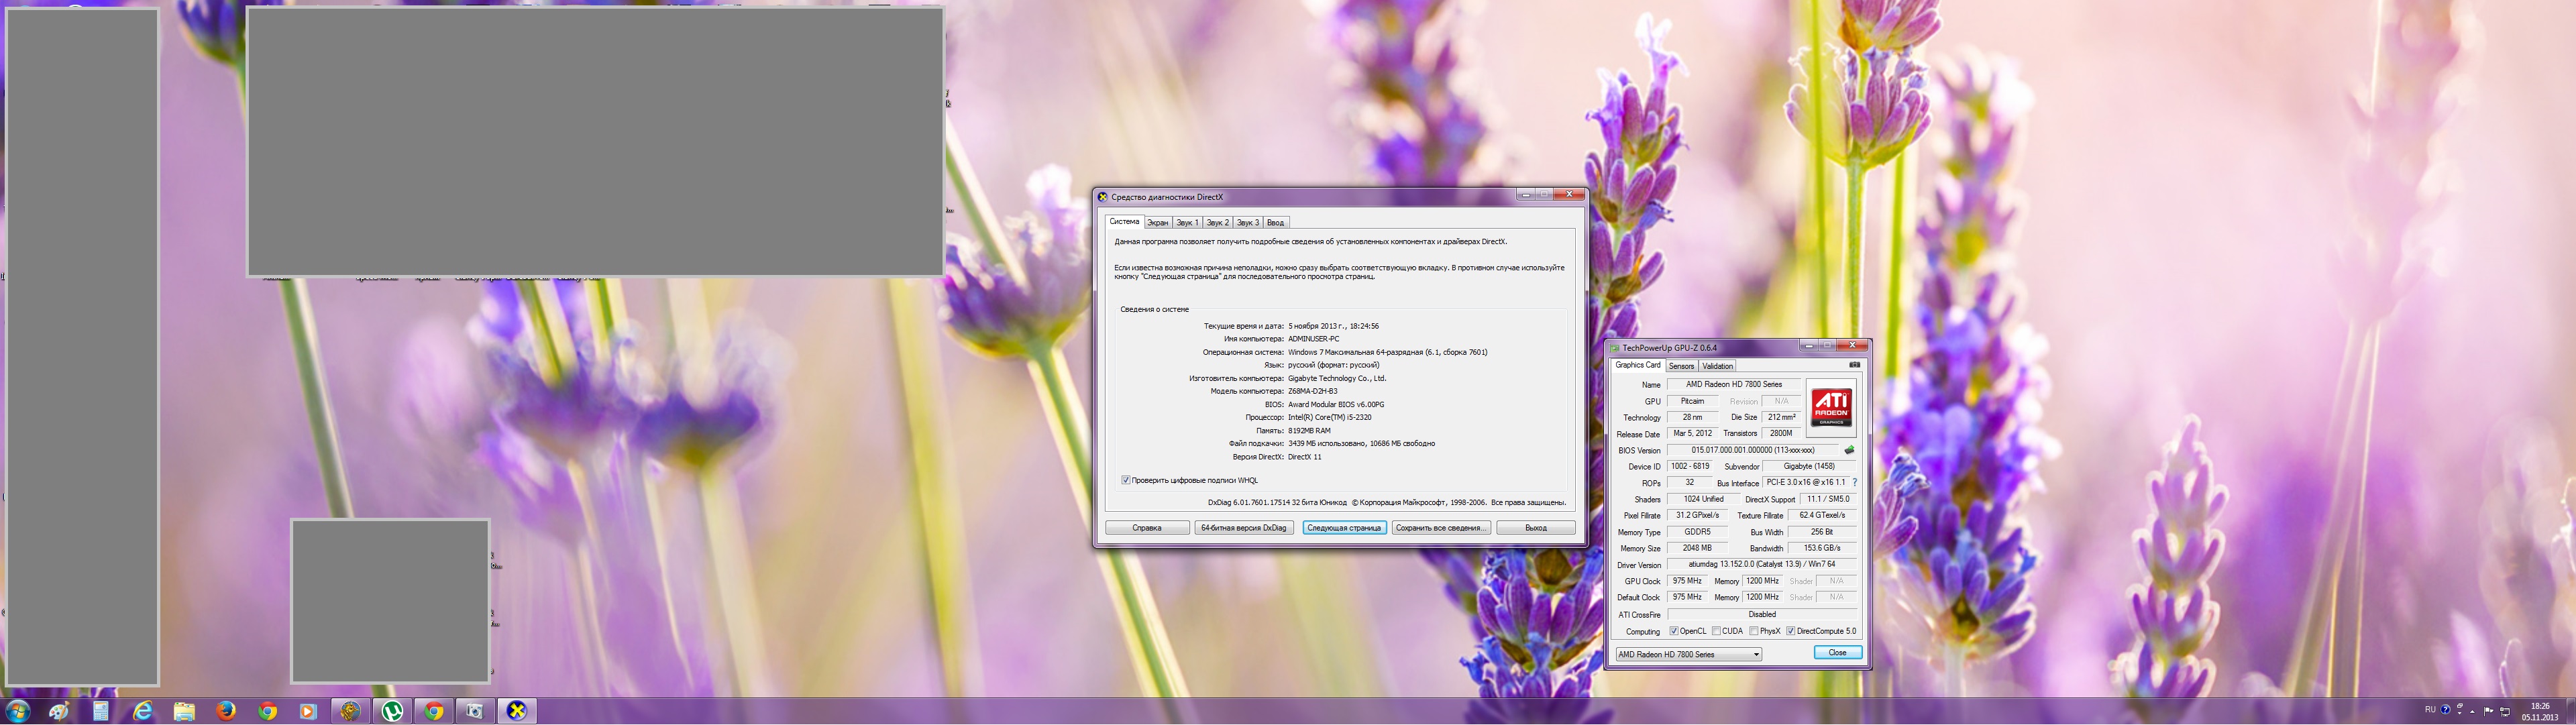Toggle the OpenCL checkbox
Screen dimensions: 2576x725
pos(1674,632)
